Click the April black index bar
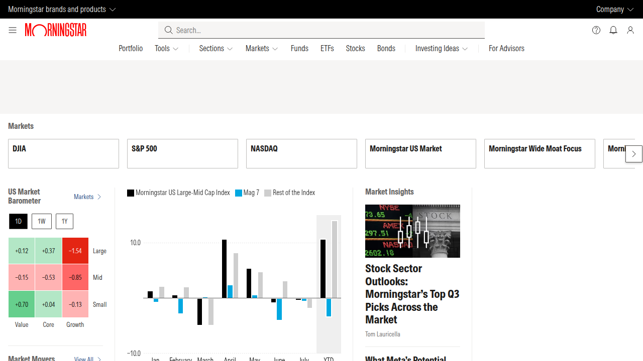 pyautogui.click(x=225, y=269)
